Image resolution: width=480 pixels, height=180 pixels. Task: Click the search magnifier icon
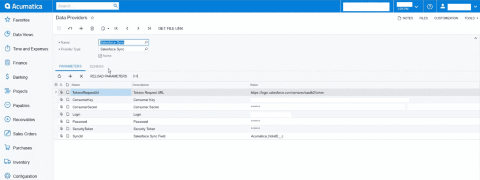[115, 6]
